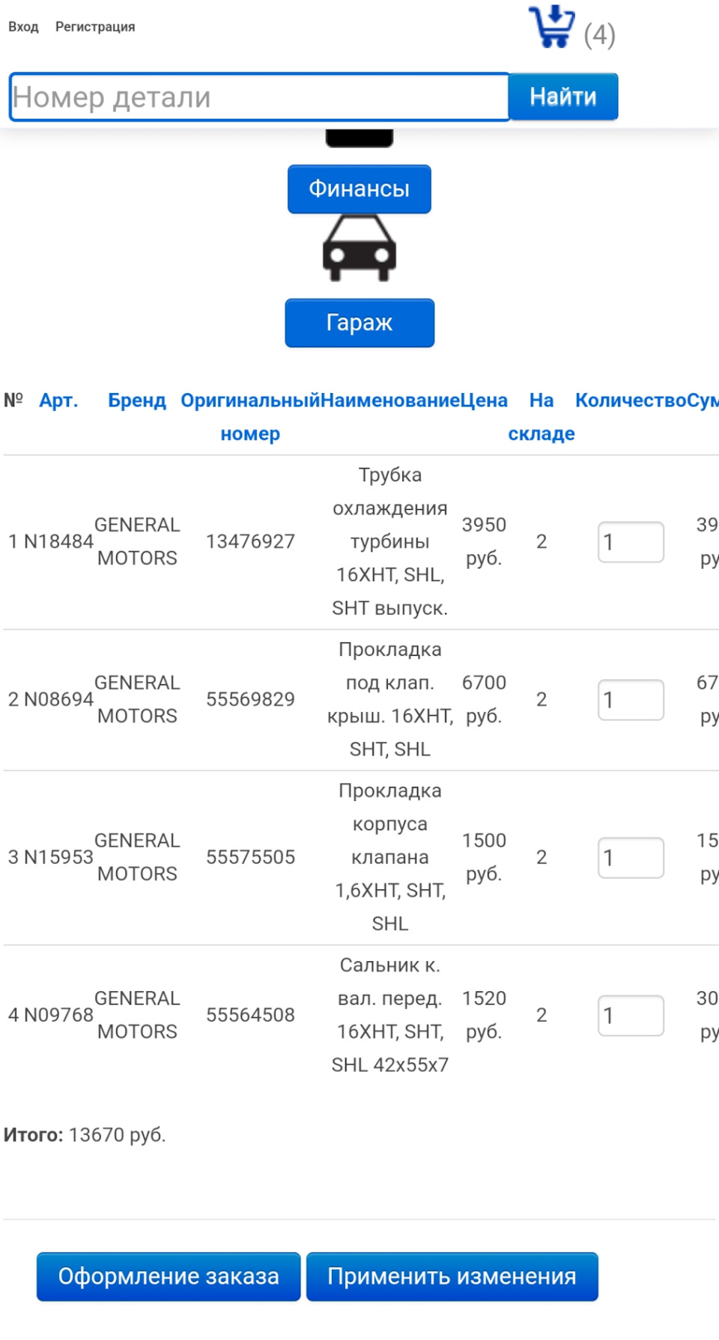Click the Номер детали search field
This screenshot has height=1340, width=719.
coord(258,96)
